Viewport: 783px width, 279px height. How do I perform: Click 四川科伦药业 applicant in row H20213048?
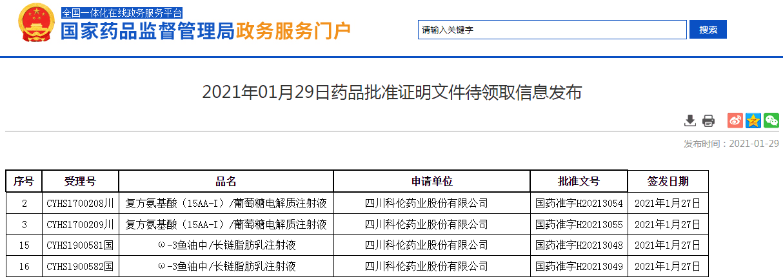[432, 245]
